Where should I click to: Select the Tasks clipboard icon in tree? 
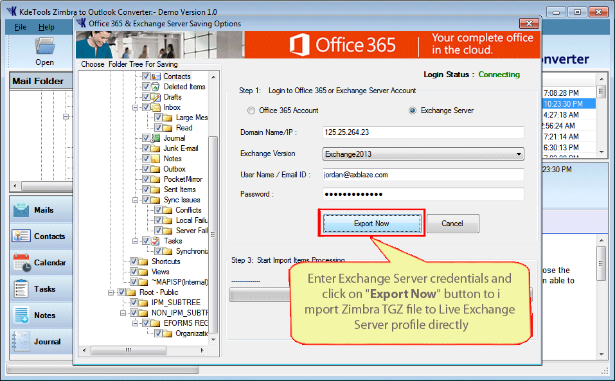pyautogui.click(x=156, y=241)
